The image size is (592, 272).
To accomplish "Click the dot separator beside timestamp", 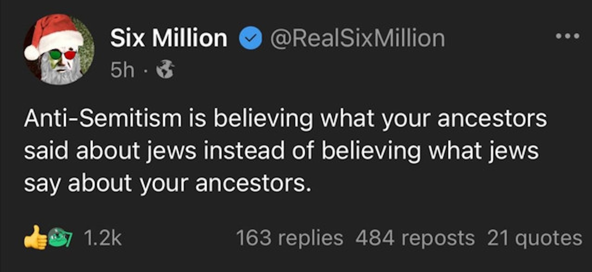I will (146, 71).
